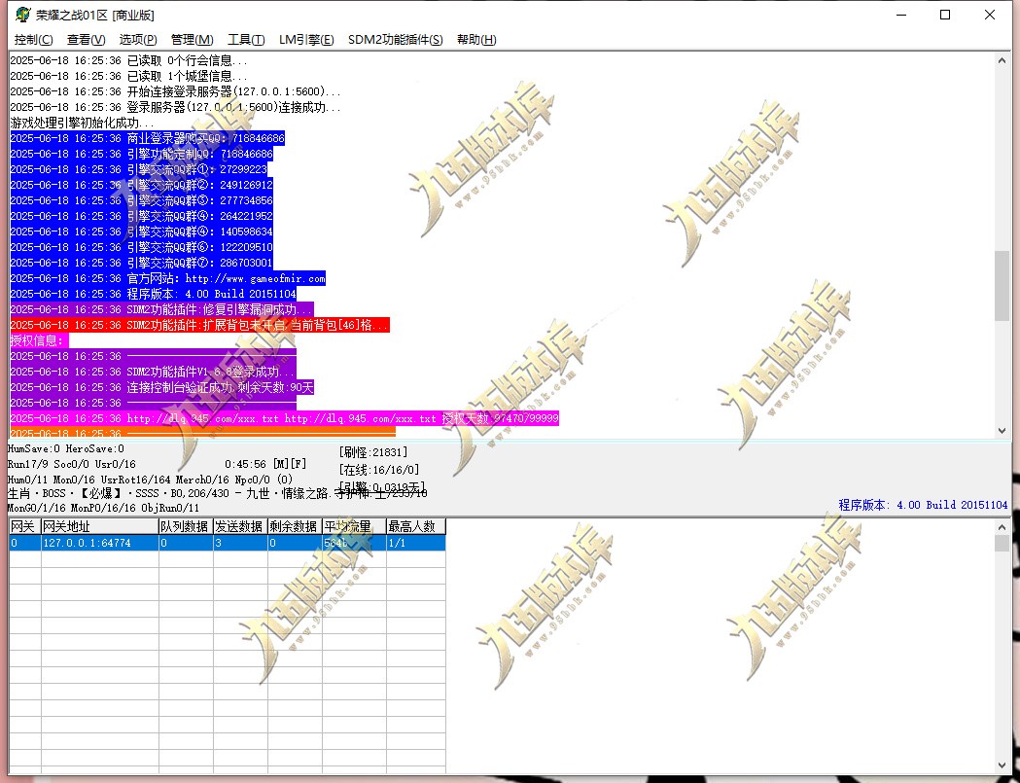Open the 帮助(H) menu
Screen dimensions: 1020x783
[476, 40]
